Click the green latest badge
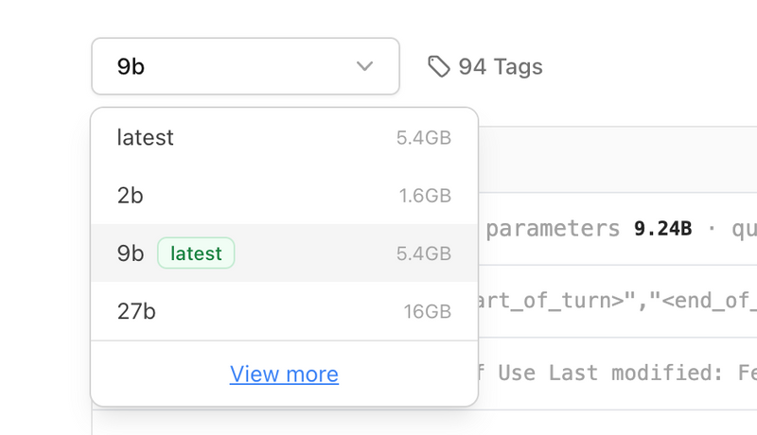This screenshot has width=757, height=435. 196,253
